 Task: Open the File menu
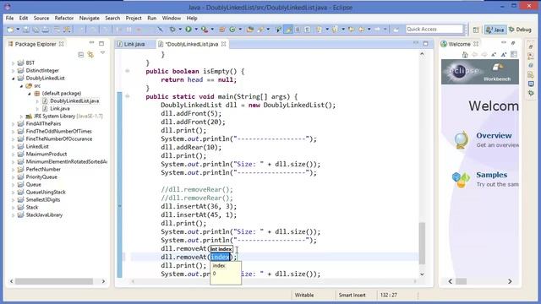click(9, 18)
